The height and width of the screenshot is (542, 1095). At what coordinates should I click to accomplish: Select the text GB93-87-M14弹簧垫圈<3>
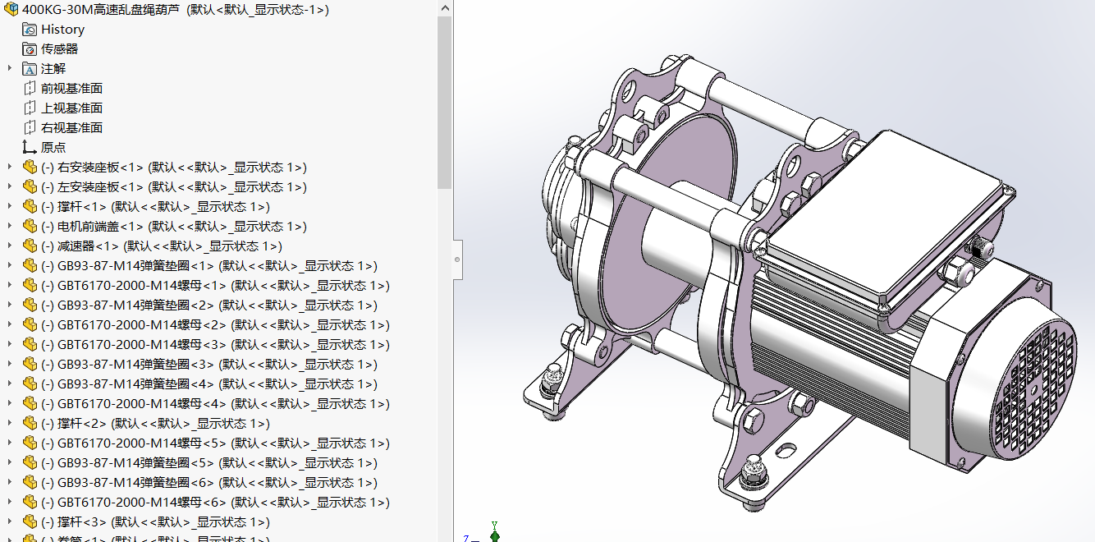click(136, 365)
